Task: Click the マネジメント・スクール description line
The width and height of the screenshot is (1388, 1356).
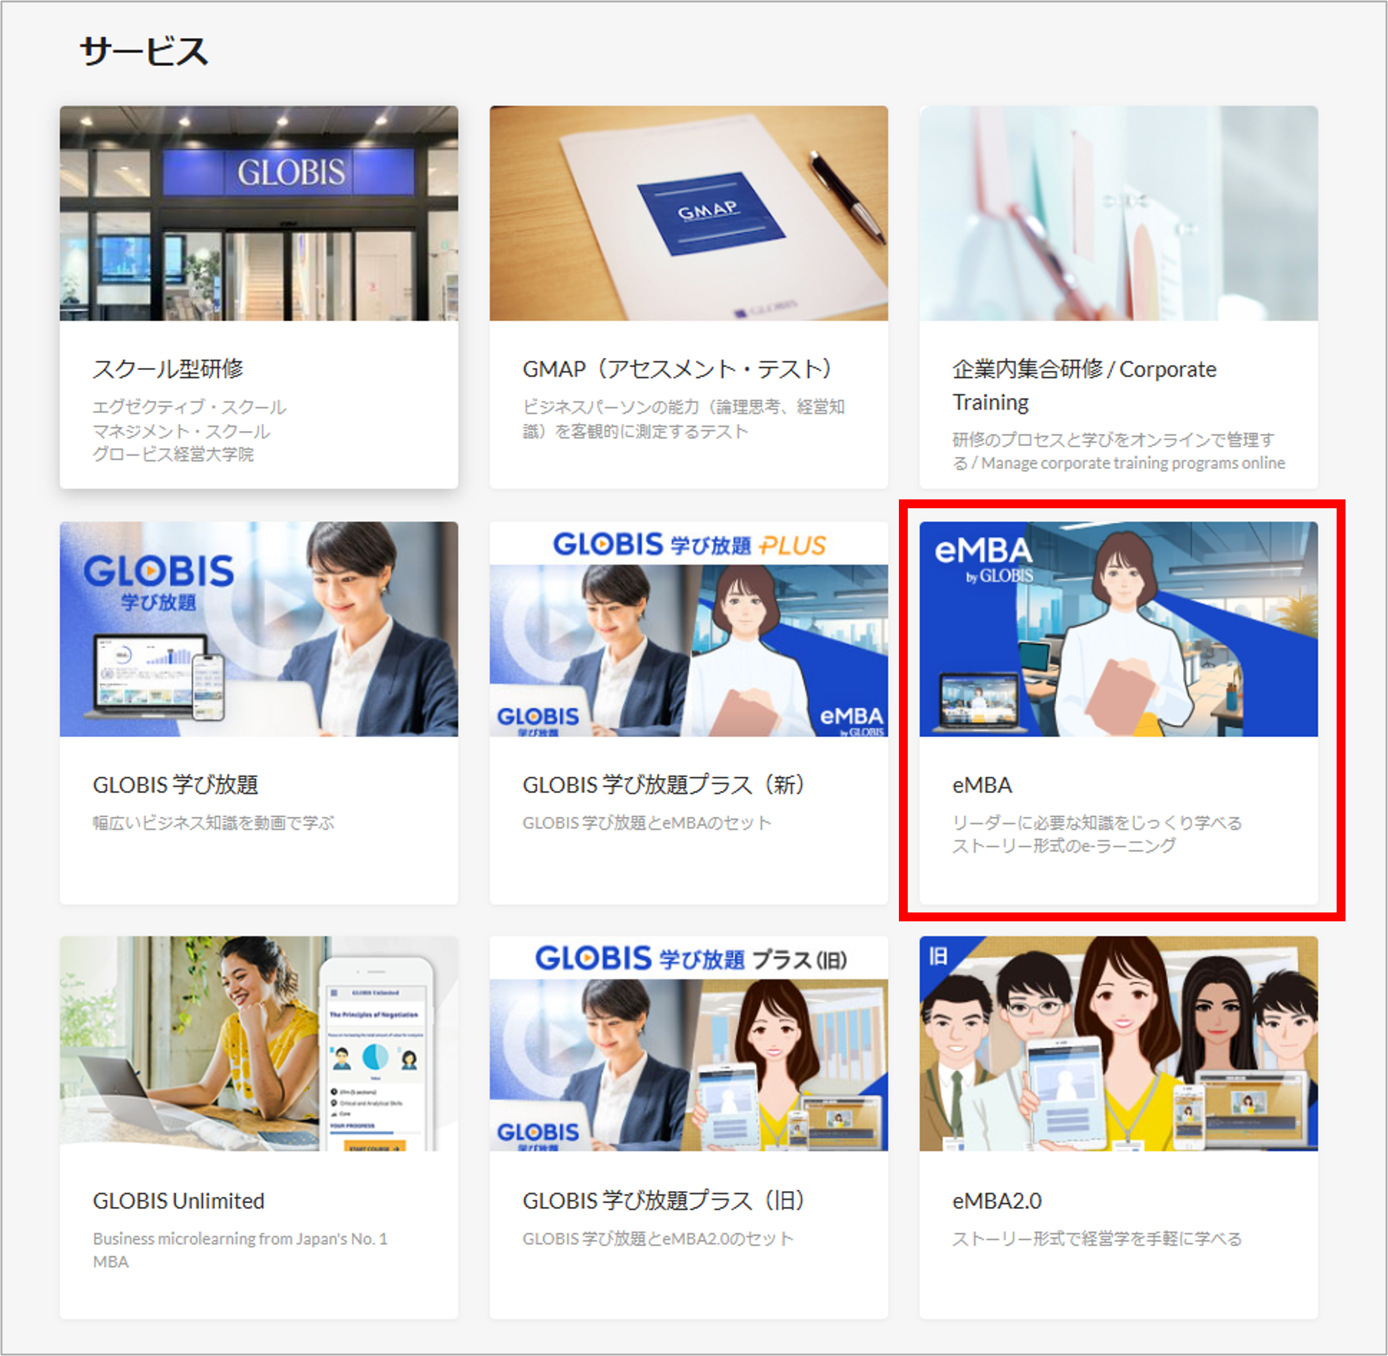Action: tap(181, 431)
